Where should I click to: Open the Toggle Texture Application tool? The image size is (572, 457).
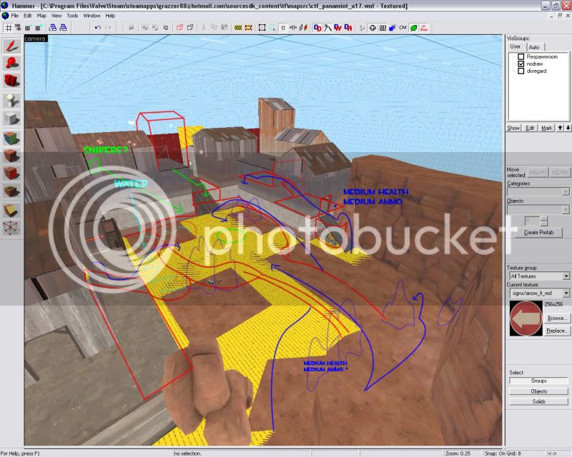point(12,139)
